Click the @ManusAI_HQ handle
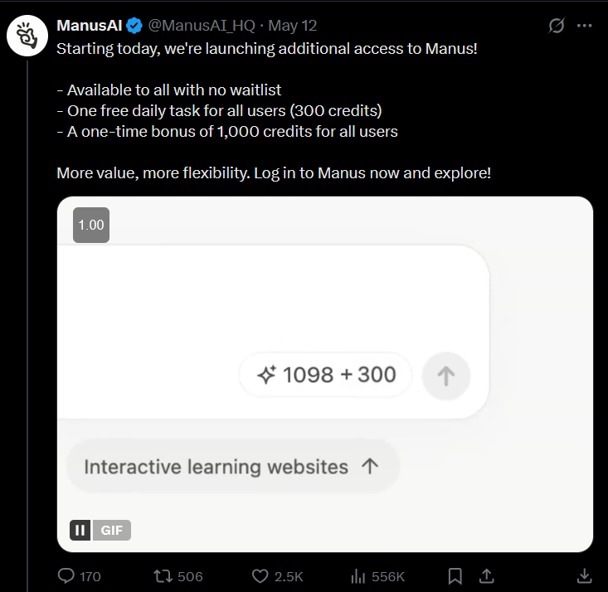 pos(202,26)
